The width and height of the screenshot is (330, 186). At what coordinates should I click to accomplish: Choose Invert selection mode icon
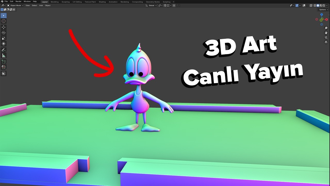point(11,10)
